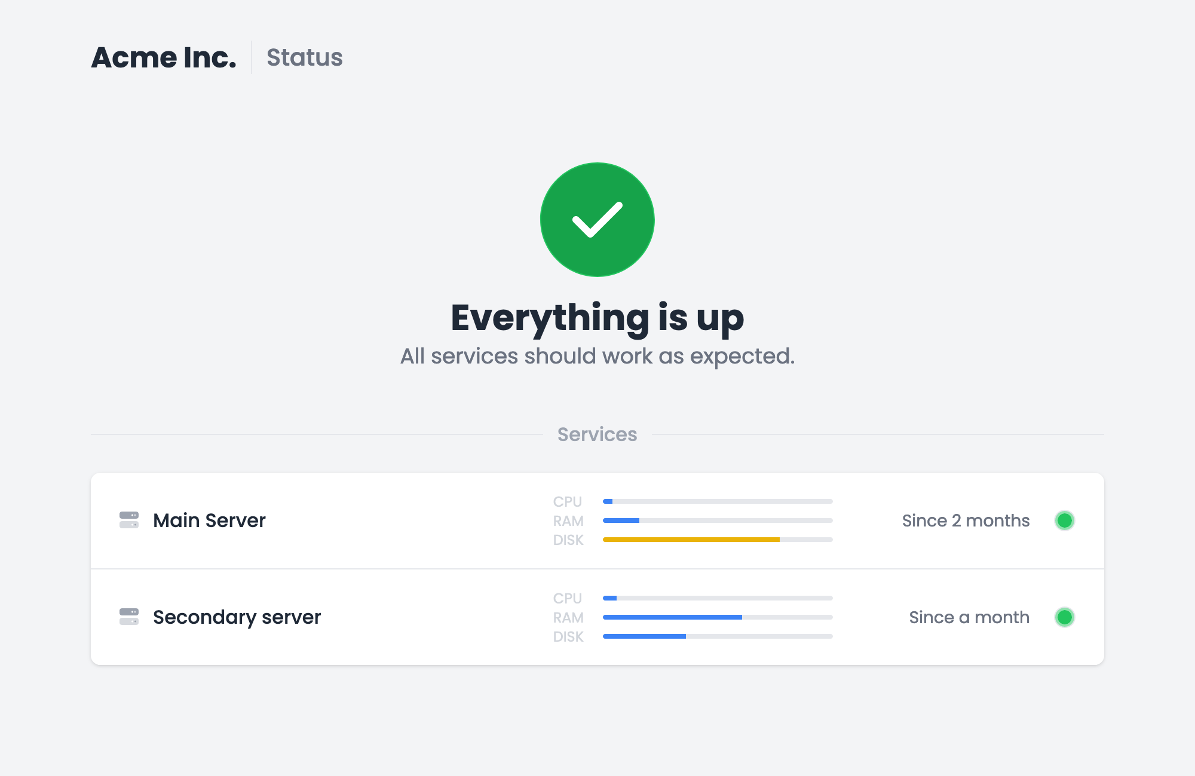This screenshot has width=1195, height=776.
Task: Click the yellow DISK usage bar of Main Server
Action: point(690,540)
